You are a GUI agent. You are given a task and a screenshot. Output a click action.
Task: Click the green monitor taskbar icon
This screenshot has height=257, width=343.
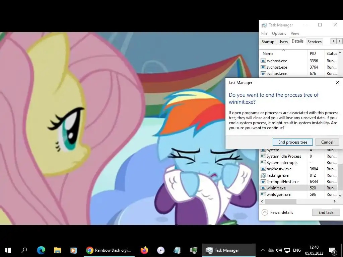pos(194,250)
